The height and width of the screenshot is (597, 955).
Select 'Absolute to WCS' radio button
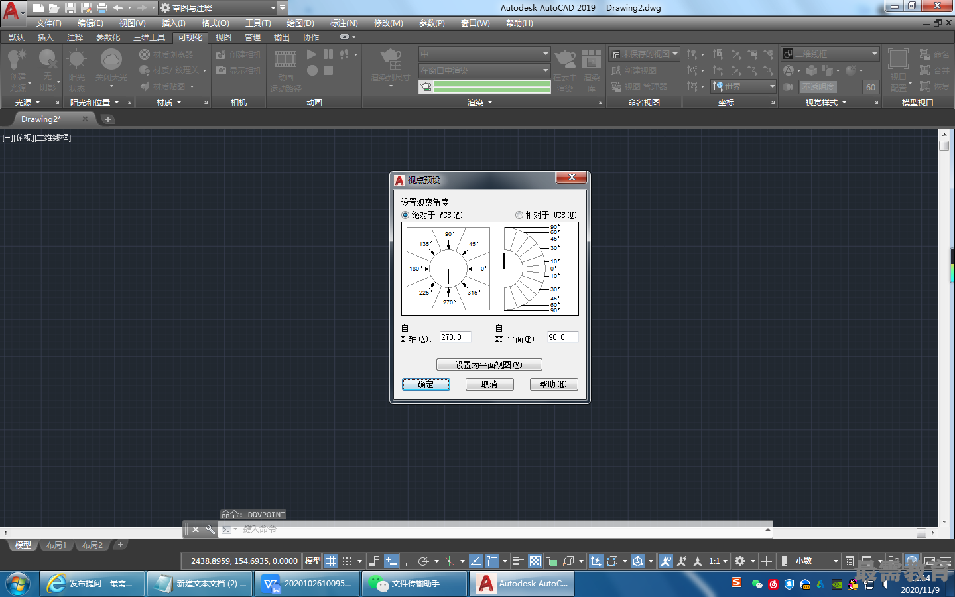(x=405, y=215)
